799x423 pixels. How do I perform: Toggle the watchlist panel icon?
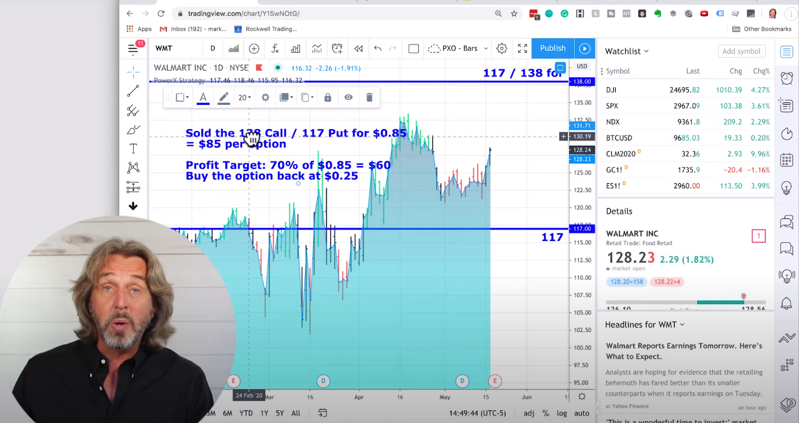786,52
